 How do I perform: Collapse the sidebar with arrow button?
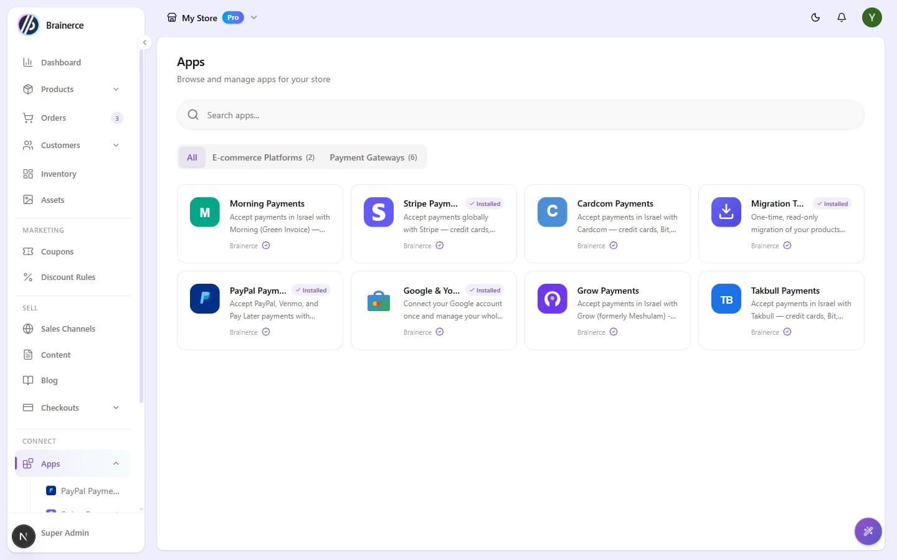pos(145,42)
